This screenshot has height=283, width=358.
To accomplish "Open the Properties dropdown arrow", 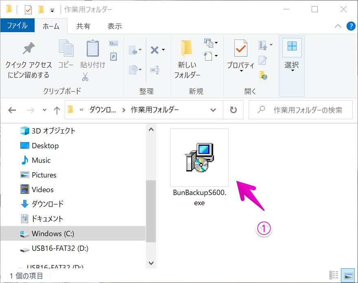I will [241, 71].
